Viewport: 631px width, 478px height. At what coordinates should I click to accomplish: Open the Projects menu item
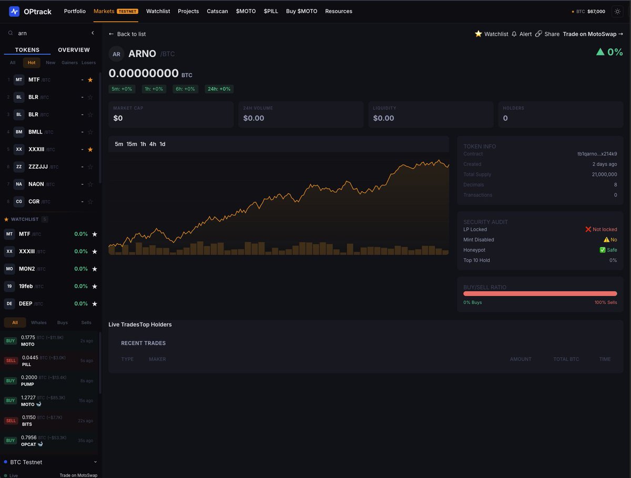pos(188,11)
